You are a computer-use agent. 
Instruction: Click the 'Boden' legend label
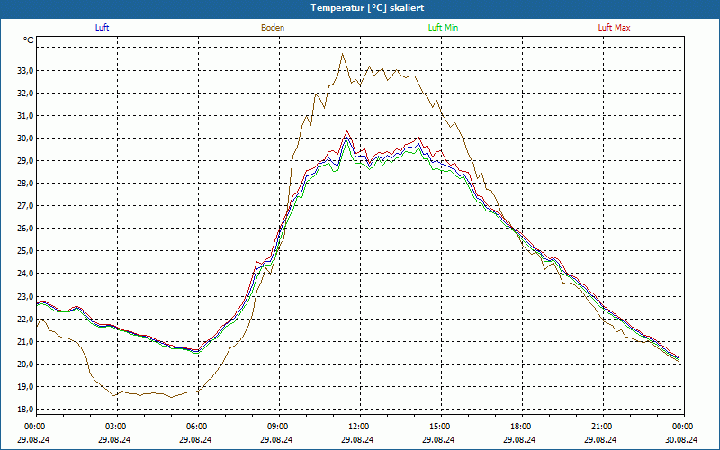(x=273, y=28)
